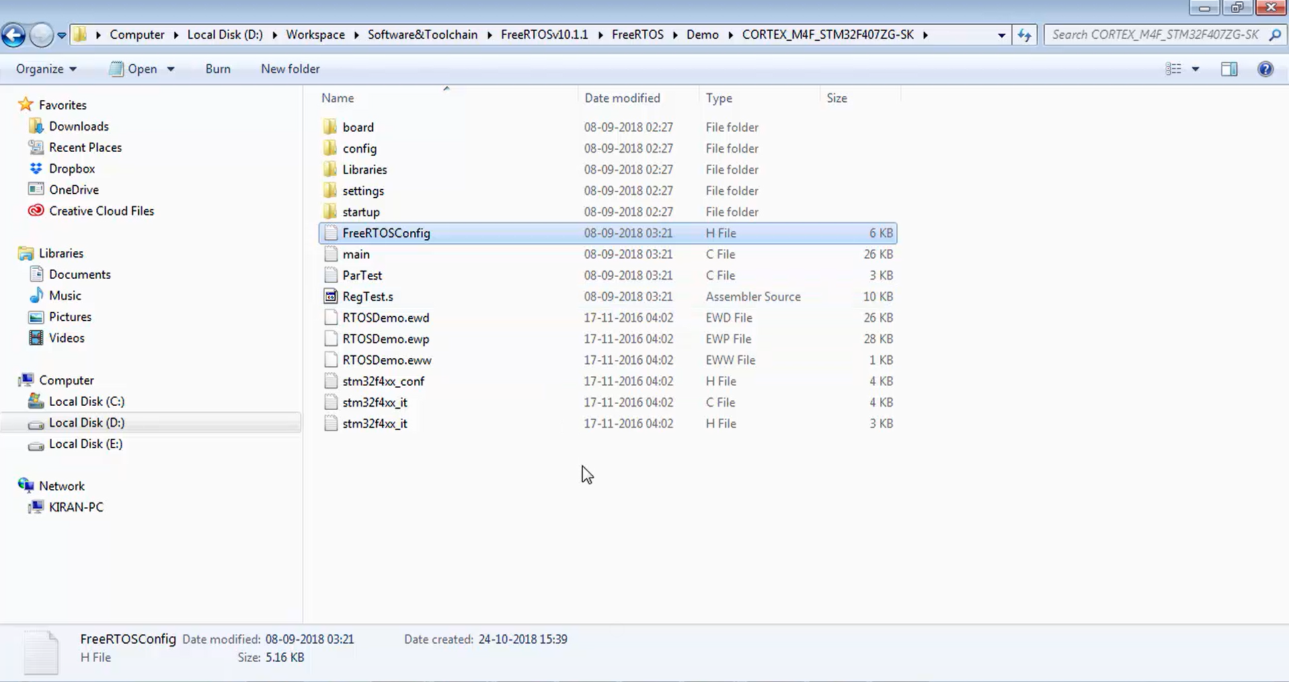Open Music library
The width and height of the screenshot is (1289, 682).
pos(65,296)
